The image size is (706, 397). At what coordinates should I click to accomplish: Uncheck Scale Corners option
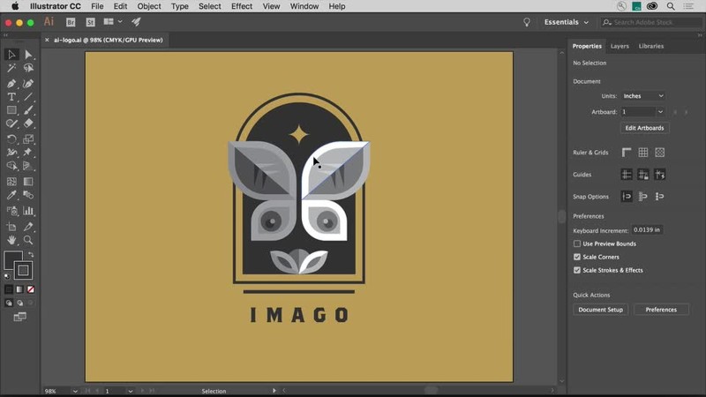tap(577, 257)
